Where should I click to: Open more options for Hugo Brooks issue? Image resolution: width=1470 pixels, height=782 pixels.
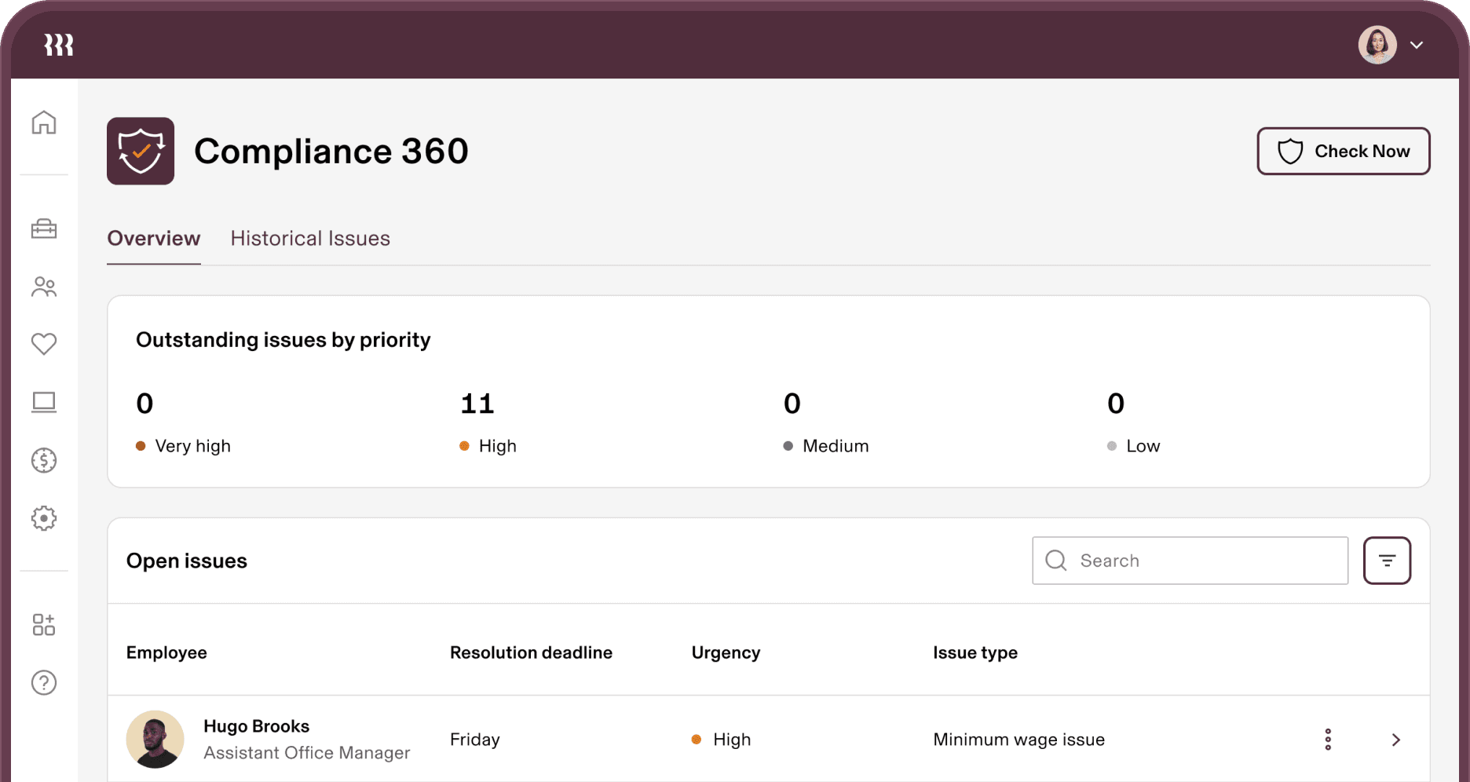pyautogui.click(x=1328, y=740)
